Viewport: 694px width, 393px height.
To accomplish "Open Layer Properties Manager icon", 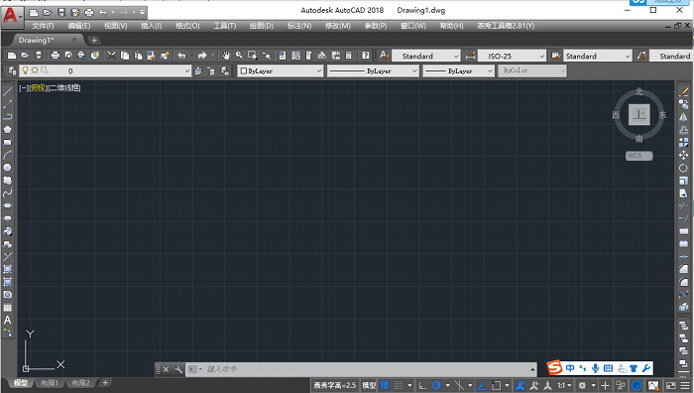I will [x=12, y=70].
